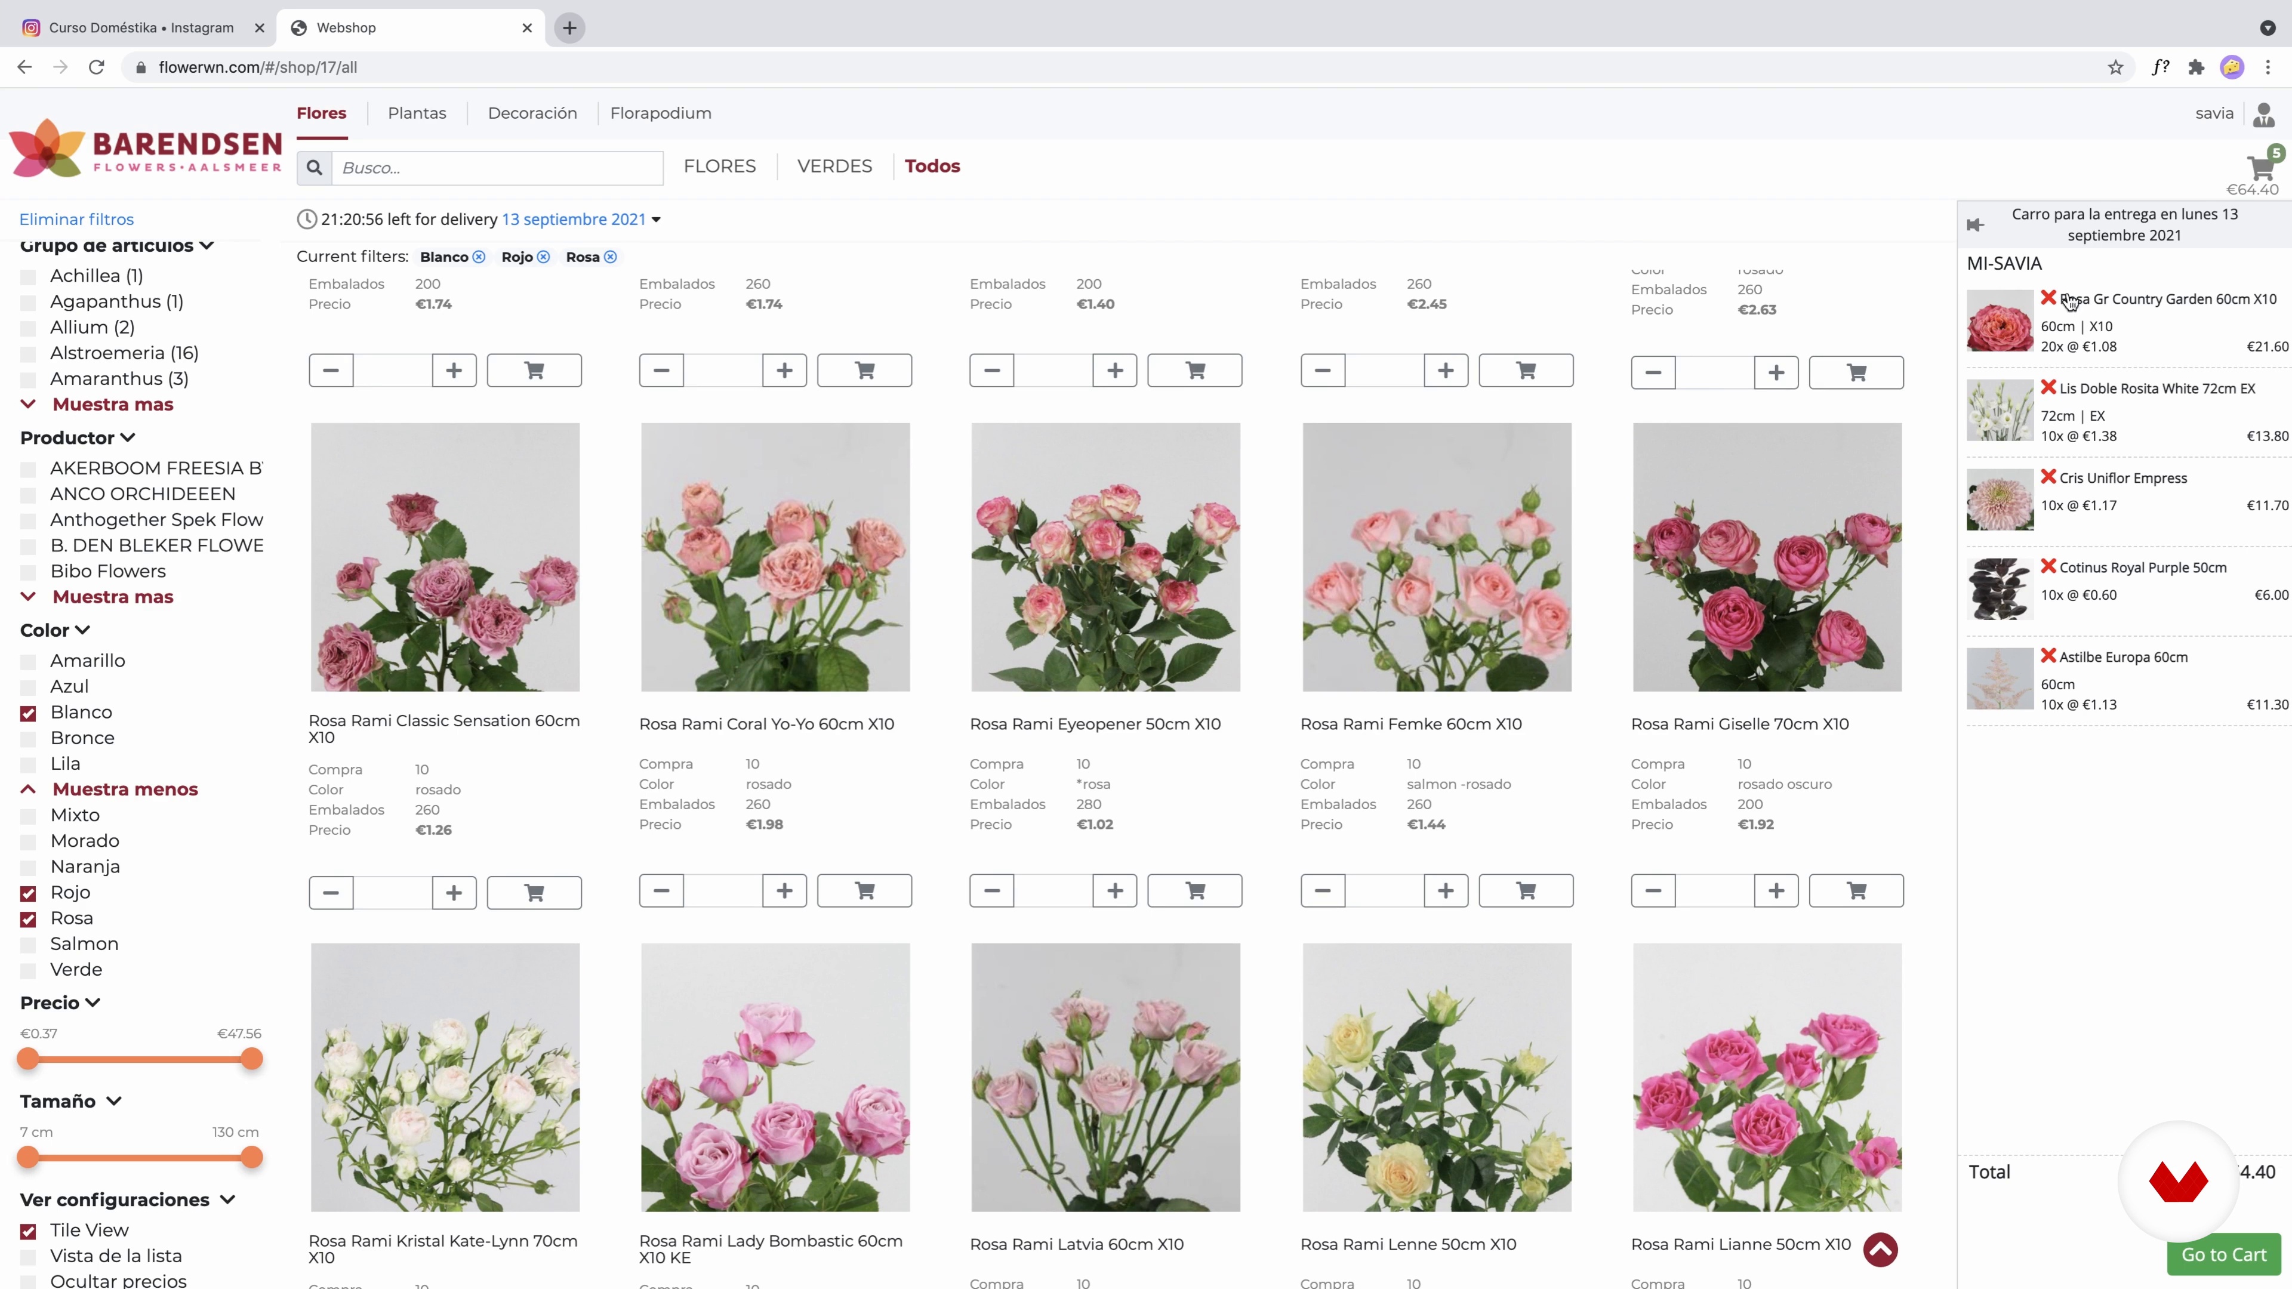Check the Alstroemeria article group
Viewport: 2292px width, 1289px height.
(x=29, y=354)
